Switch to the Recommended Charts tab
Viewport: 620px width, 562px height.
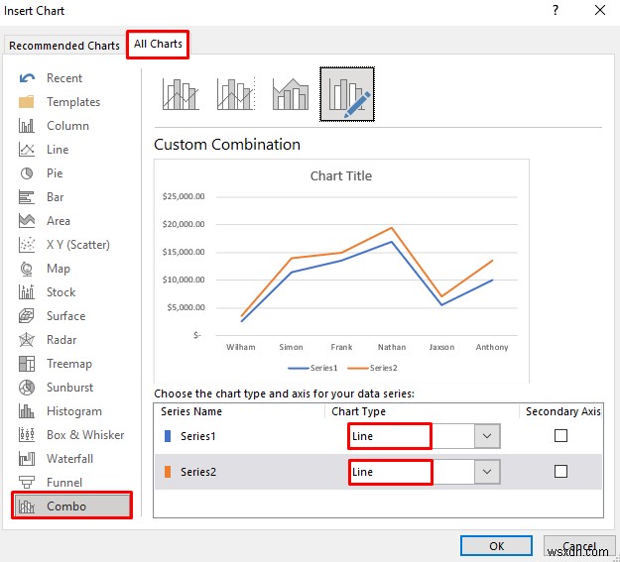coord(64,46)
